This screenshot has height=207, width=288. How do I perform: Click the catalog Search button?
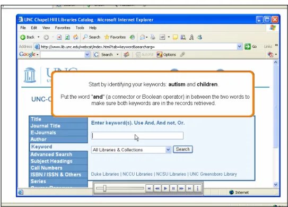coord(183,149)
